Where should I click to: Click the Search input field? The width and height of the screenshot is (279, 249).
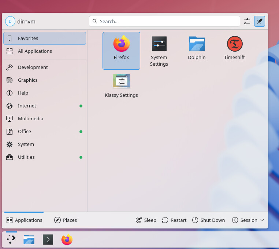[x=165, y=21]
